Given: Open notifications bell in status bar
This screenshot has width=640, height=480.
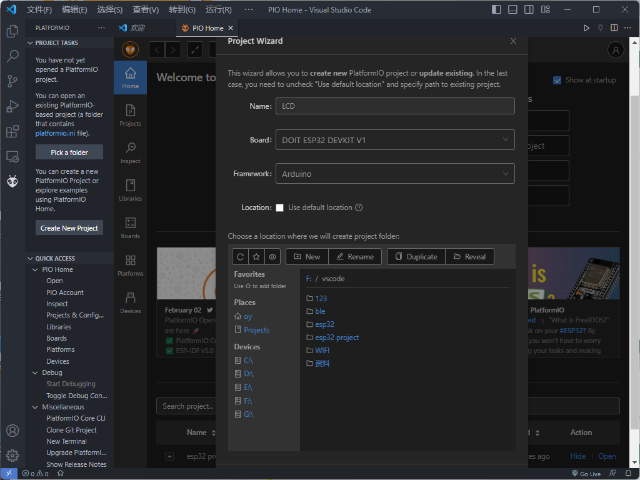Looking at the screenshot, I should click(628, 474).
